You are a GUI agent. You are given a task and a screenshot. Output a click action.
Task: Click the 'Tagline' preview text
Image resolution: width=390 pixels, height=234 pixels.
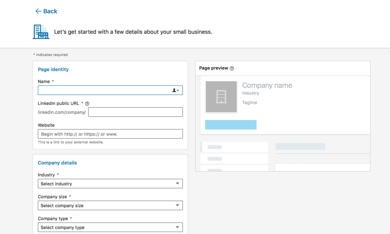point(249,103)
